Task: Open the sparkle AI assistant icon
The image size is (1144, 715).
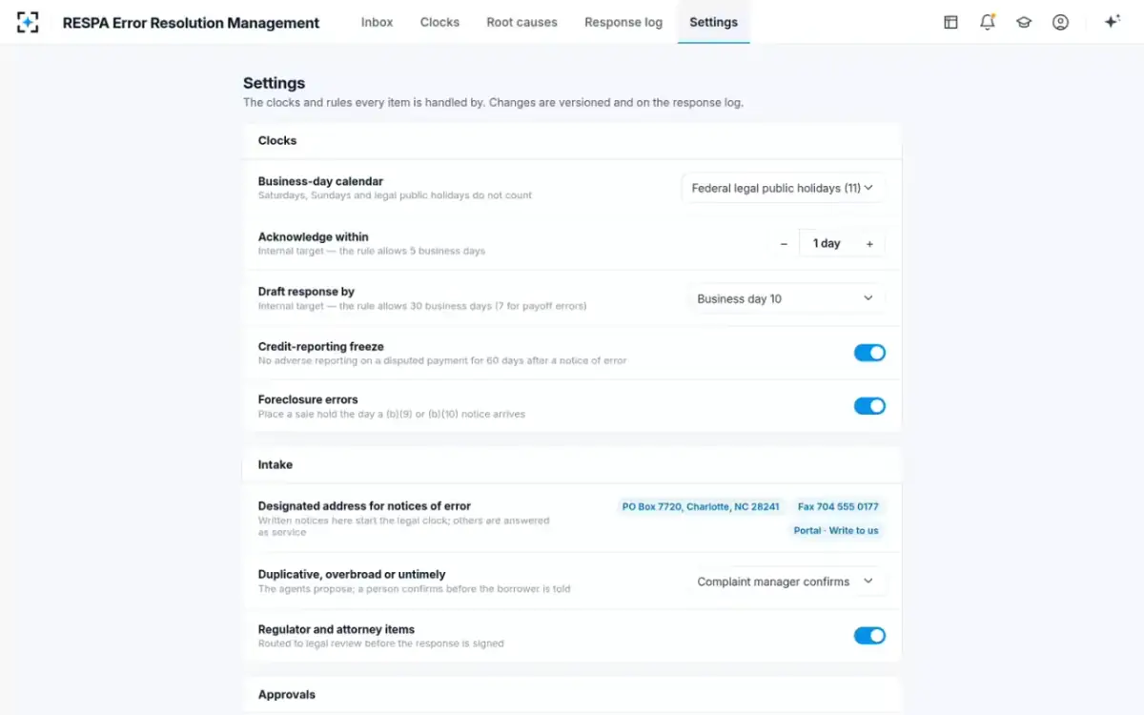Action: 1112,22
